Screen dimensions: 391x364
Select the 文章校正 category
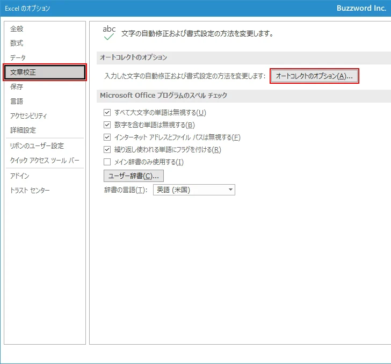pyautogui.click(x=45, y=72)
